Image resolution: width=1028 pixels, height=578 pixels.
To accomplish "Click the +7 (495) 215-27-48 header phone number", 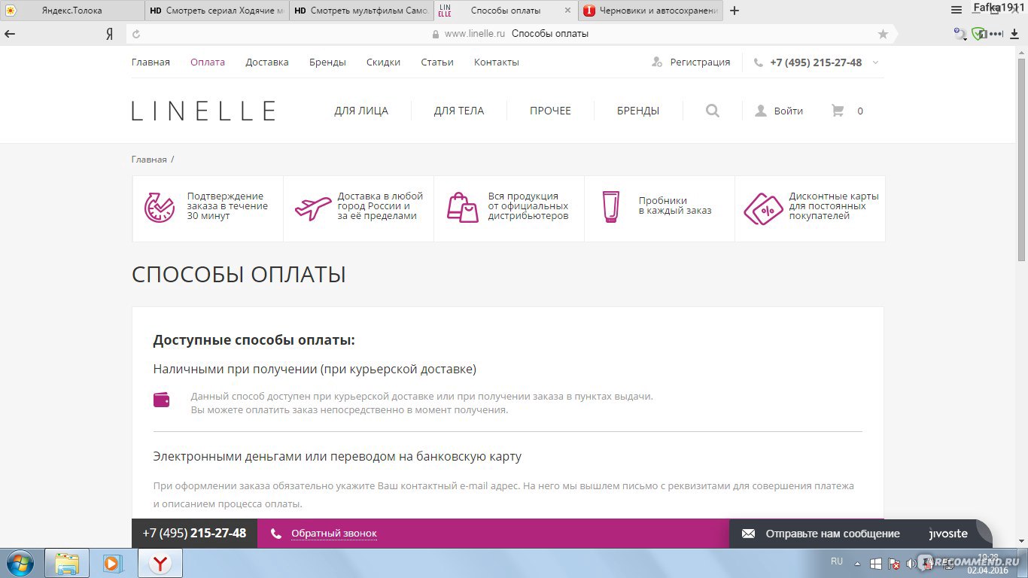I will 816,62.
